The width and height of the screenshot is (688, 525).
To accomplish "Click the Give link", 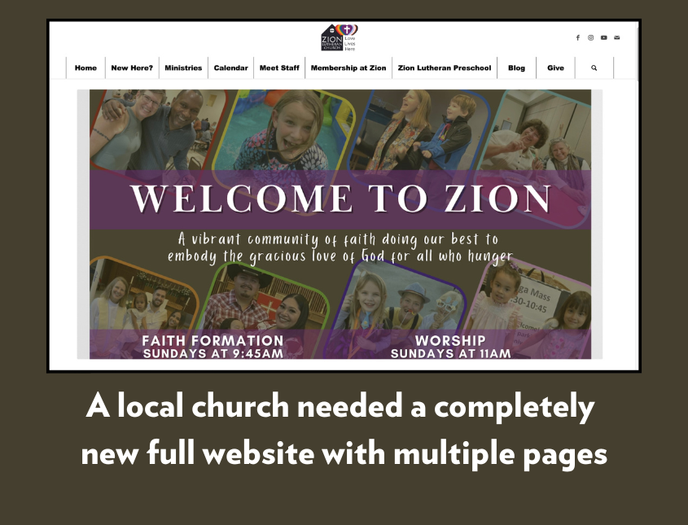I will (555, 68).
